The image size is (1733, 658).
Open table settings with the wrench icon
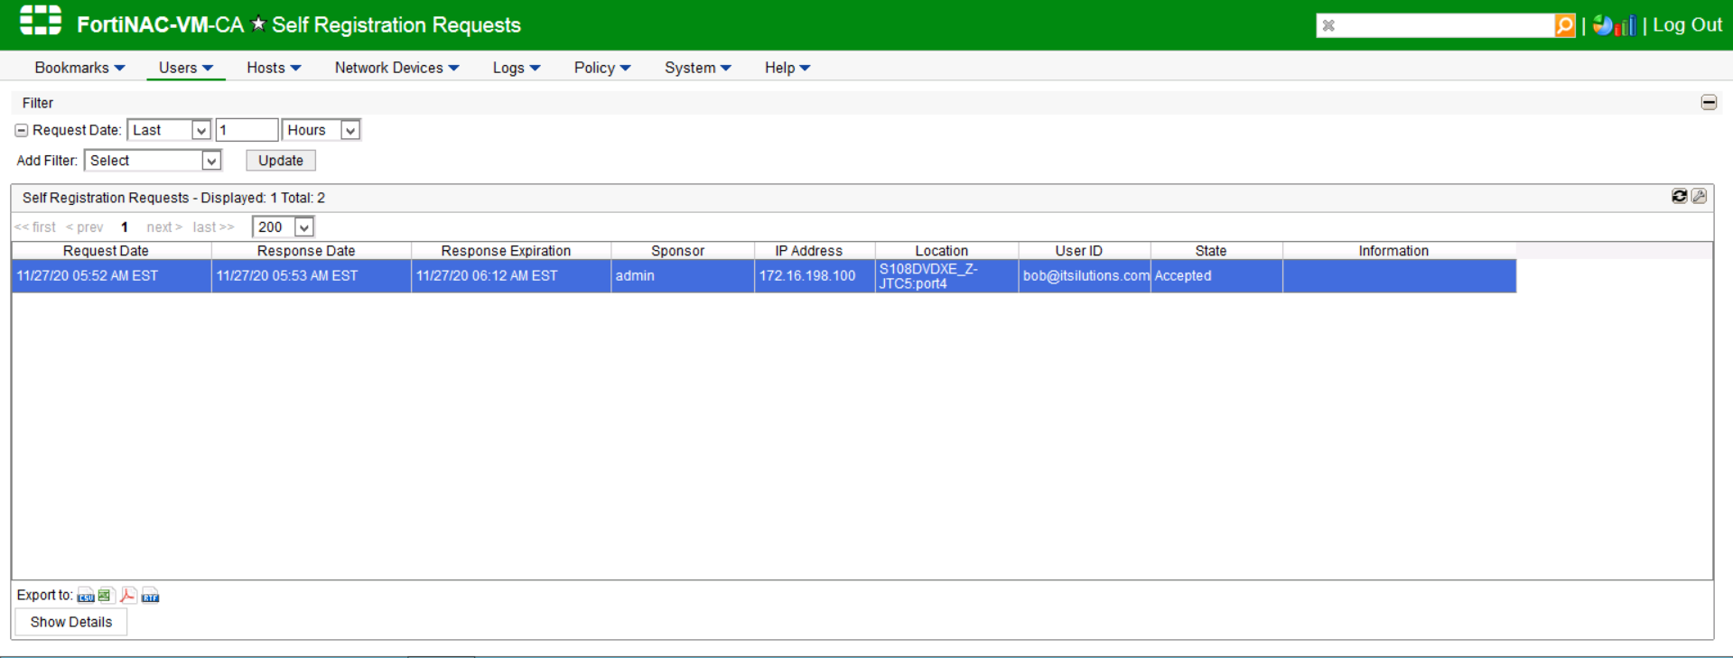click(1699, 197)
